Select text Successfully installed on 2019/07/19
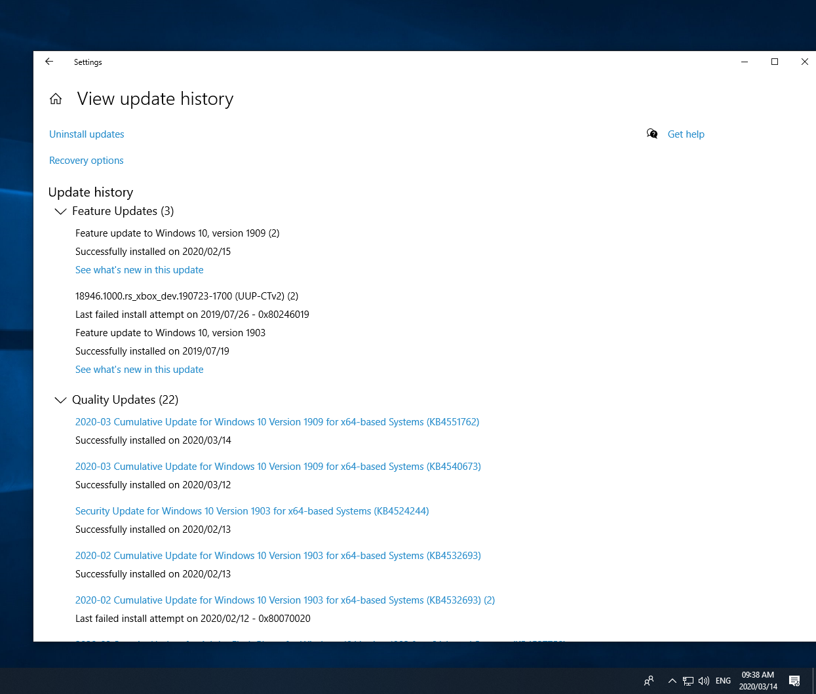The image size is (816, 694). (153, 351)
